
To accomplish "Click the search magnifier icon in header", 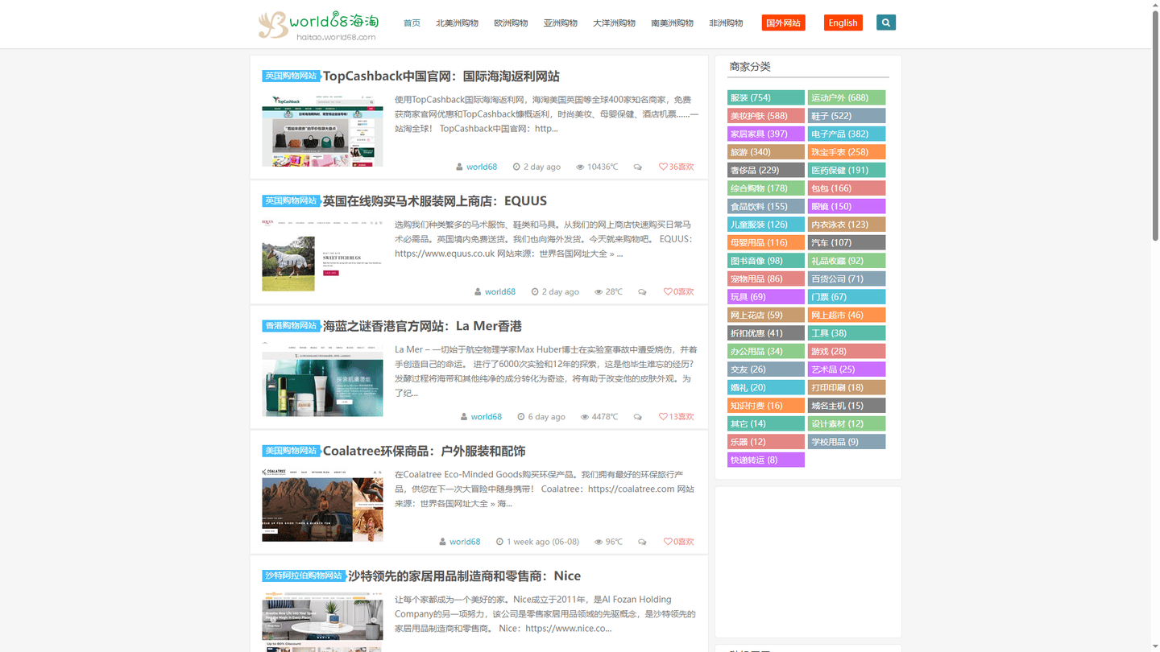I will (886, 23).
